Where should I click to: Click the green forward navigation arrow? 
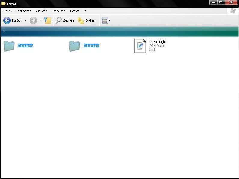point(33,20)
